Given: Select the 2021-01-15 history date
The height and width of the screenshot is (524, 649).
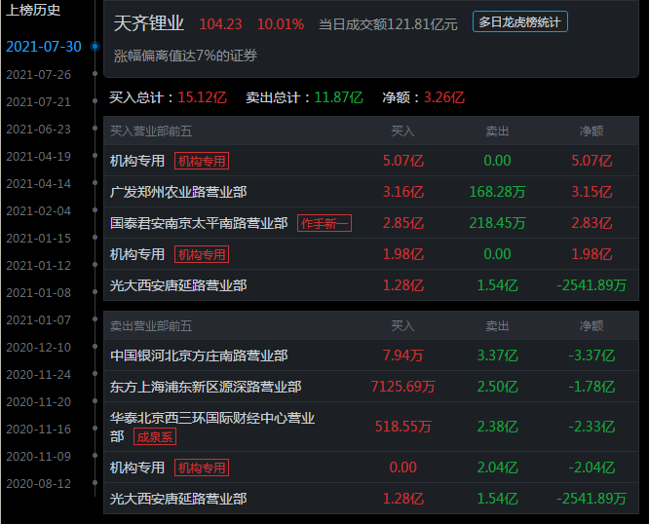Looking at the screenshot, I should tap(39, 239).
